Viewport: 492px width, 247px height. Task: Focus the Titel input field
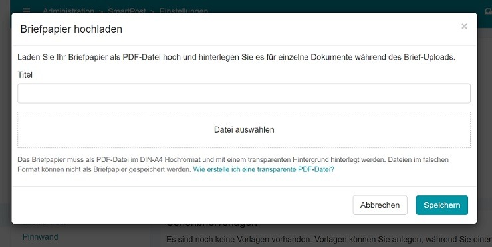[244, 94]
